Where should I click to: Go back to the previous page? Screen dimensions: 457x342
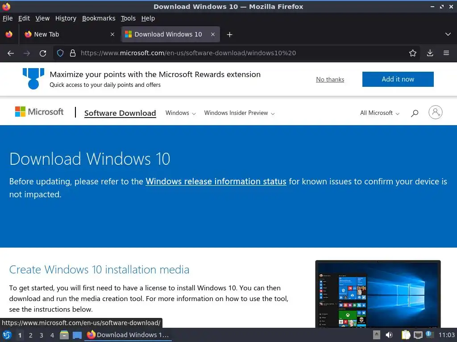pos(11,53)
